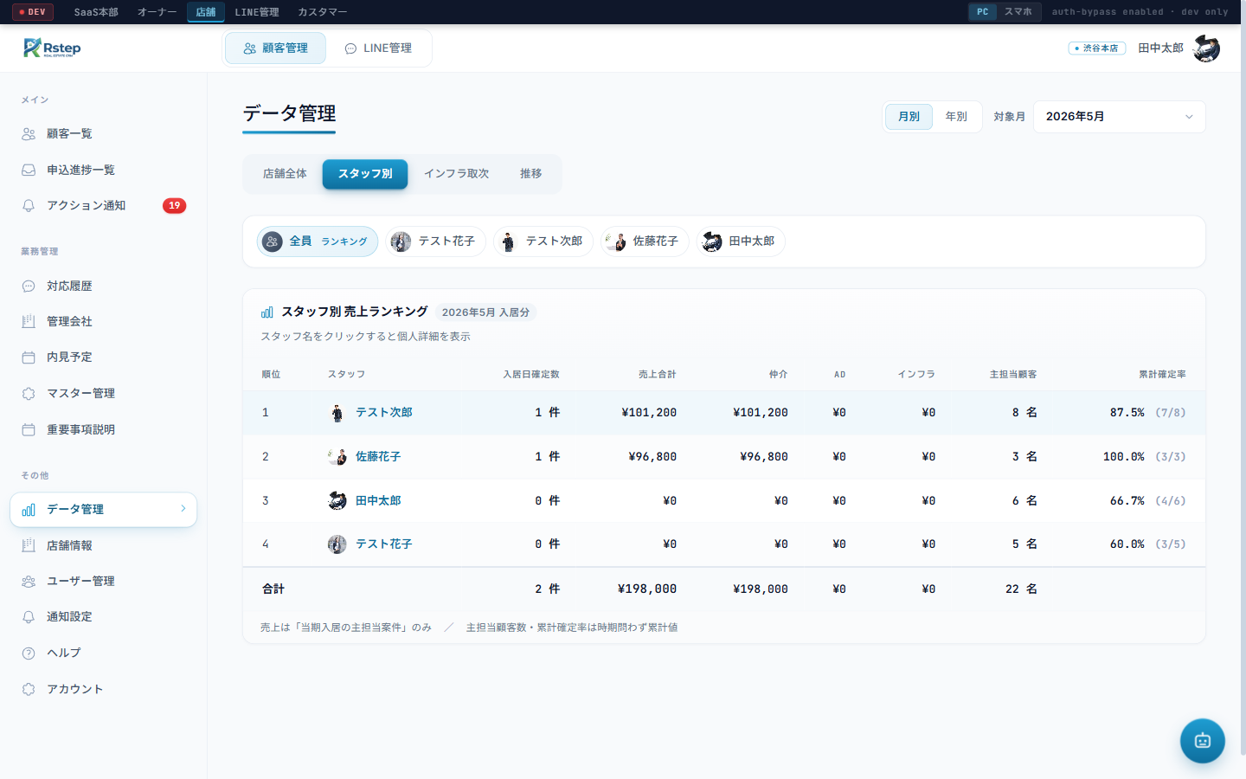
Task: Switch to the 月別 view toggle
Action: (x=909, y=117)
